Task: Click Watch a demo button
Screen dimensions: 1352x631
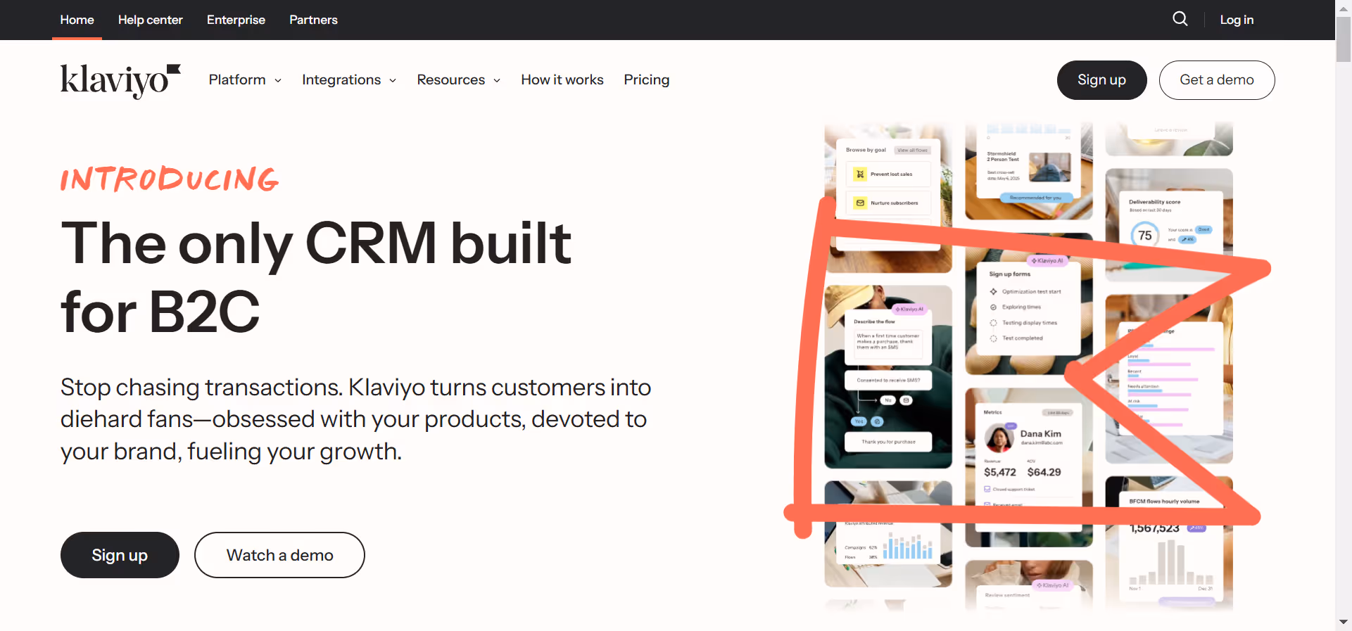Action: point(279,555)
